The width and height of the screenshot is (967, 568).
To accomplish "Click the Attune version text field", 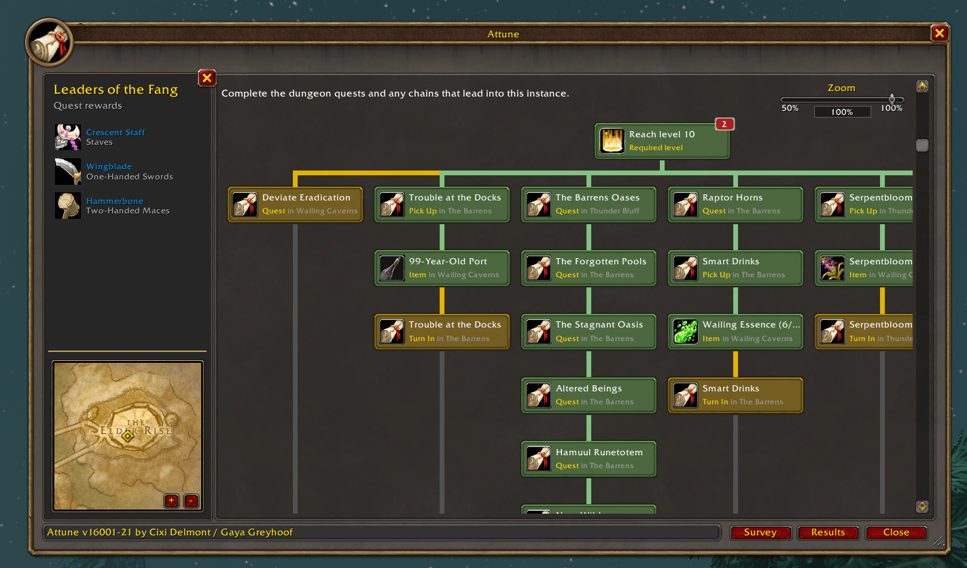I will pyautogui.click(x=381, y=532).
